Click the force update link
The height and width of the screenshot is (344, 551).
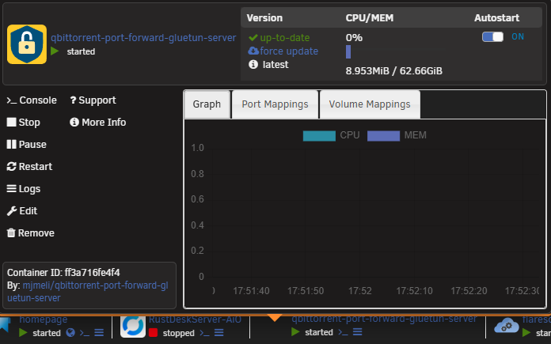(289, 51)
